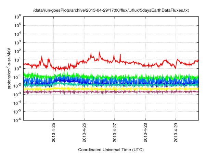Select the 10^6 y-axis tick label

pos(17,17)
